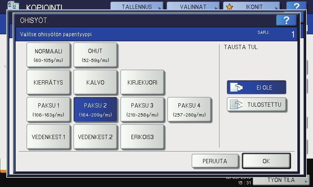This screenshot has width=313, height=187.
Task: Open the IKONIT tab
Action: tap(251, 6)
